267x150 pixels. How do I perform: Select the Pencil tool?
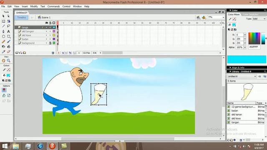[3, 42]
